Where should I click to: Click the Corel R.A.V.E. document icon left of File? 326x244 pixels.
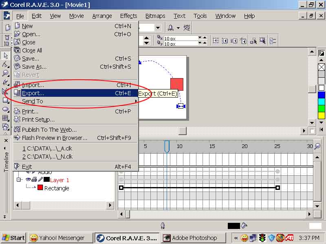point(7,16)
